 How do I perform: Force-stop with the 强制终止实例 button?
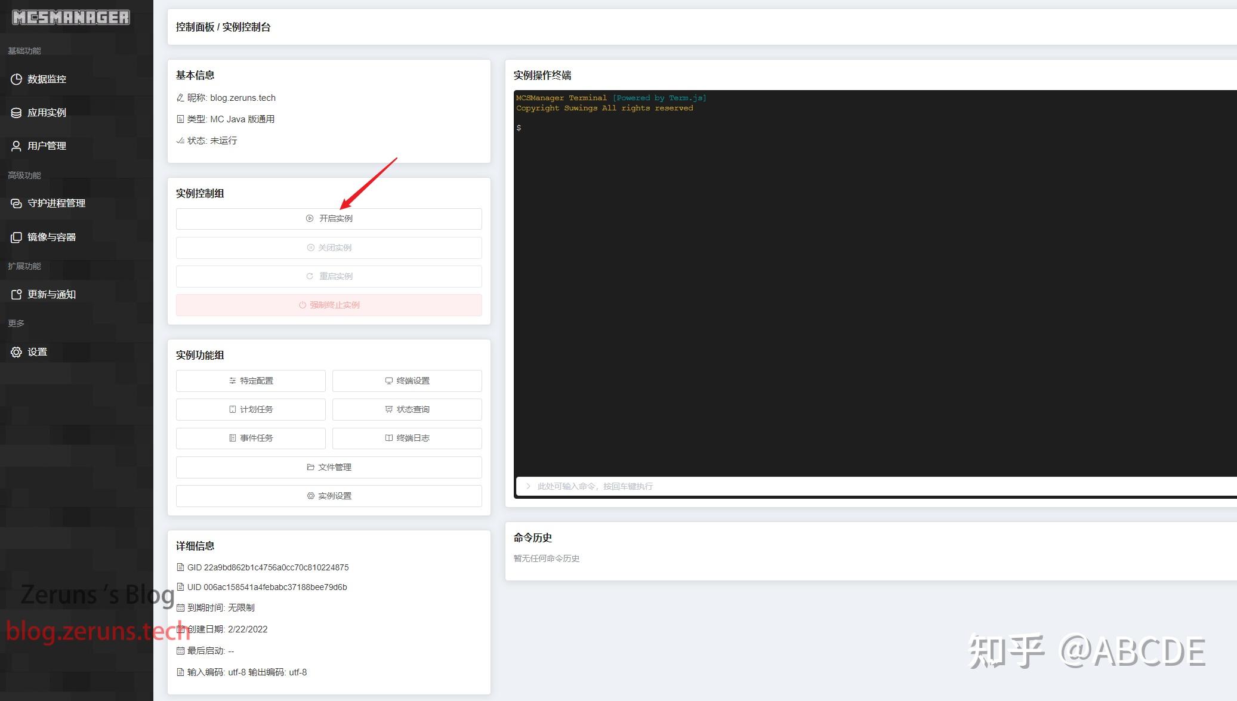(x=329, y=305)
